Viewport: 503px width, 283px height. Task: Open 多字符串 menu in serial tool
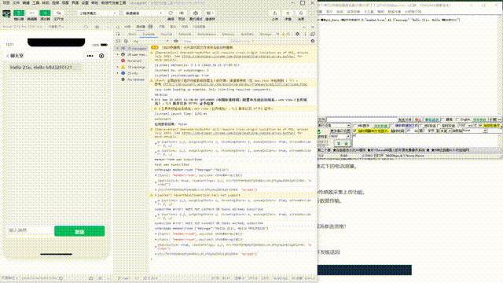coord(353,12)
